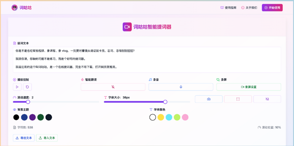Open 录屏设置 screen recording settings
Image resolution: width=294 pixels, height=146 pixels.
pyautogui.click(x=249, y=87)
